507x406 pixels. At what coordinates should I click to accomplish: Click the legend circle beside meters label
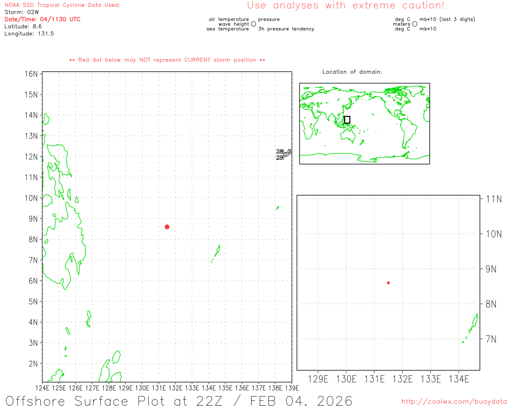click(x=415, y=24)
